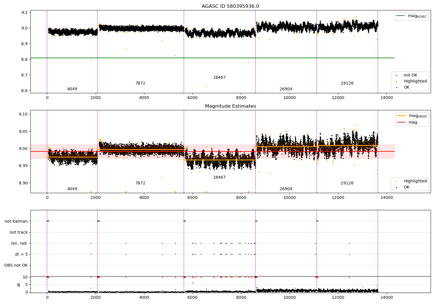This screenshot has height=304, width=435.
Task: Click obsid label 29126 in Magnitude Estimates plot
Action: [347, 183]
